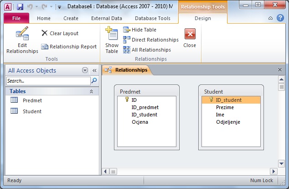The width and height of the screenshot is (289, 189).
Task: Open the File tab
Action: pyautogui.click(x=16, y=18)
